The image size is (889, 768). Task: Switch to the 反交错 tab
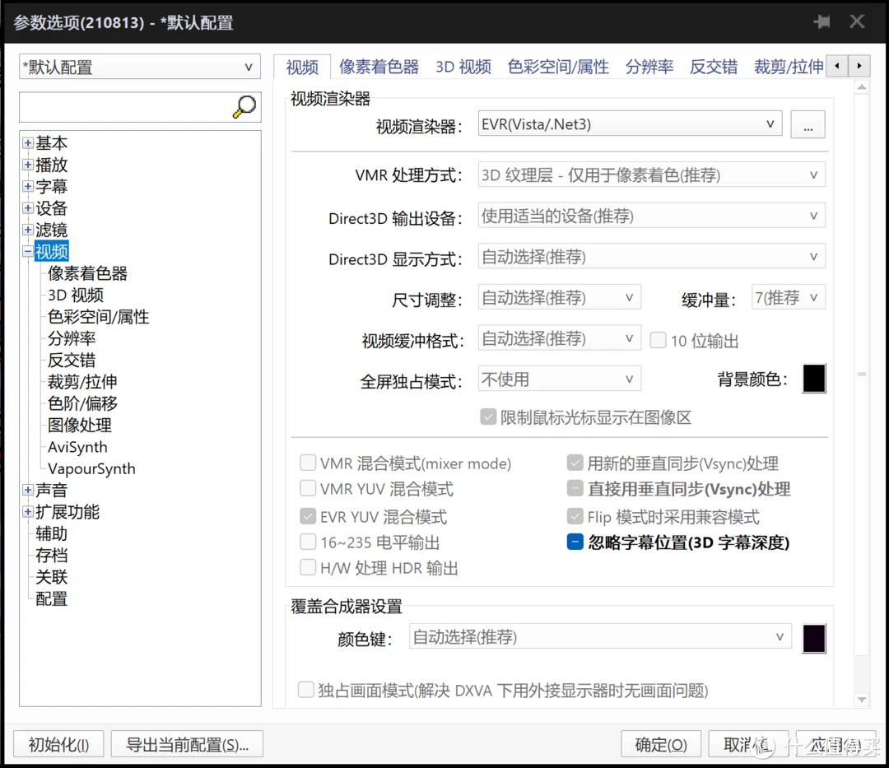coord(713,67)
